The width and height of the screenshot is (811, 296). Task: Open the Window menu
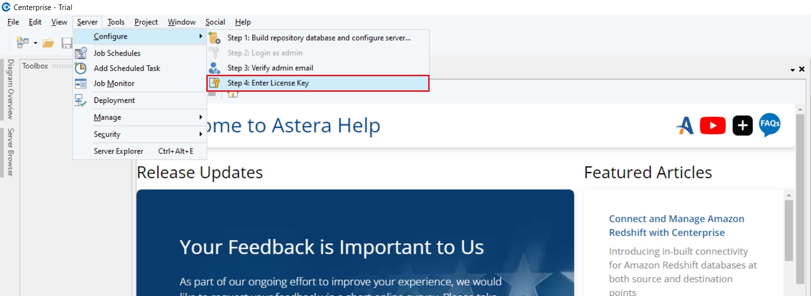pyautogui.click(x=182, y=22)
